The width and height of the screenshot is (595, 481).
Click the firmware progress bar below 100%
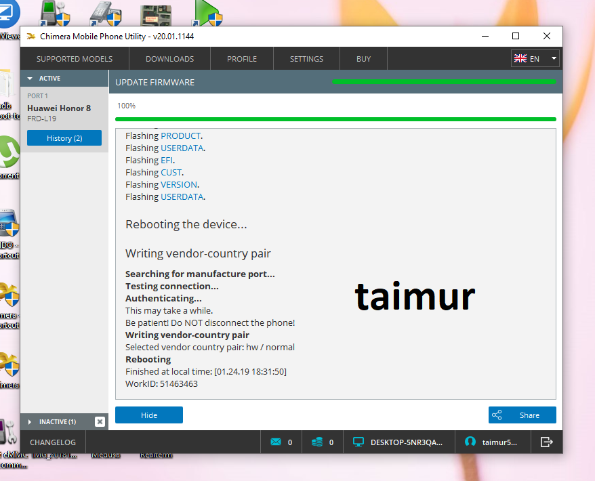pos(335,119)
